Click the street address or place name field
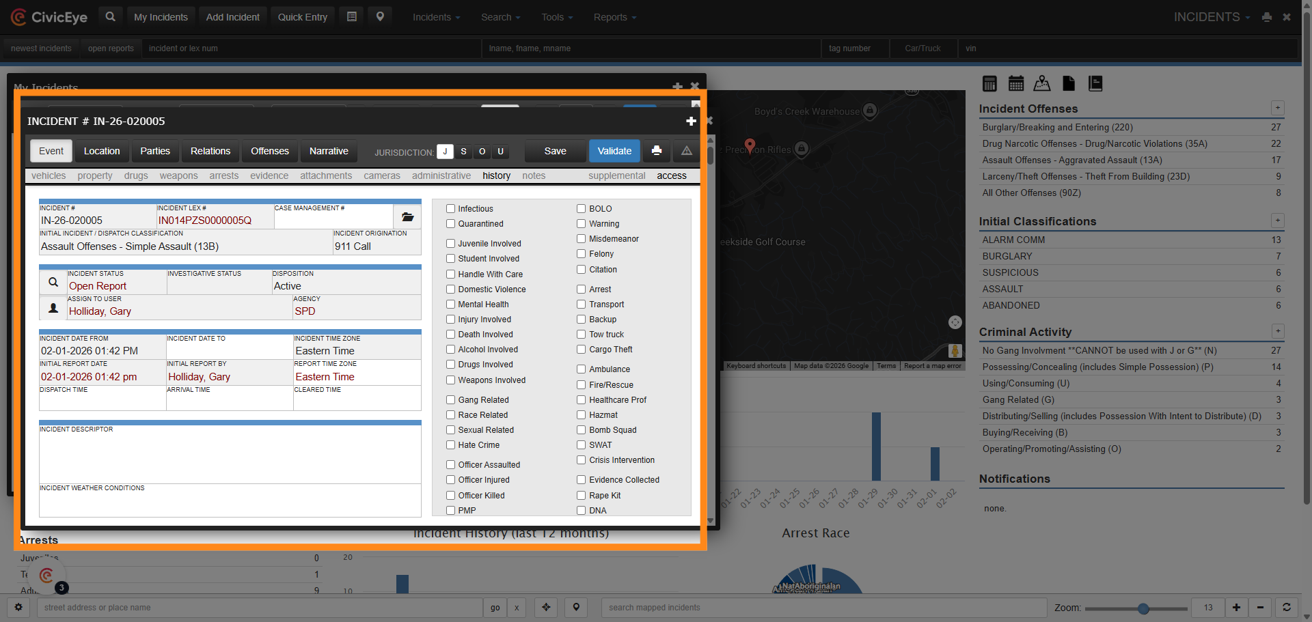The width and height of the screenshot is (1312, 622). [x=260, y=608]
